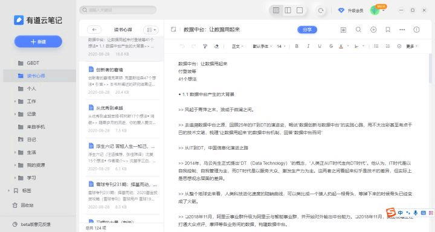Click the Sogou microphone voice input icon
Viewport: 435px width, 232px height.
click(416, 213)
